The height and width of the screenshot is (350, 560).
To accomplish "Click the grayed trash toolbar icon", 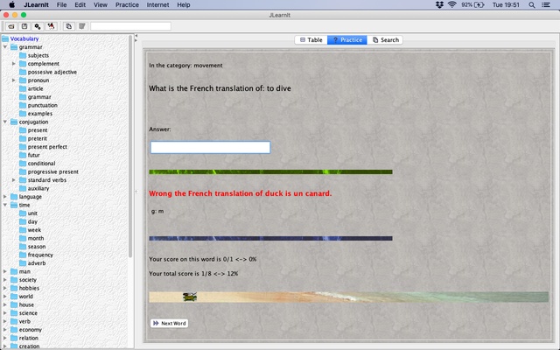I will (x=81, y=26).
